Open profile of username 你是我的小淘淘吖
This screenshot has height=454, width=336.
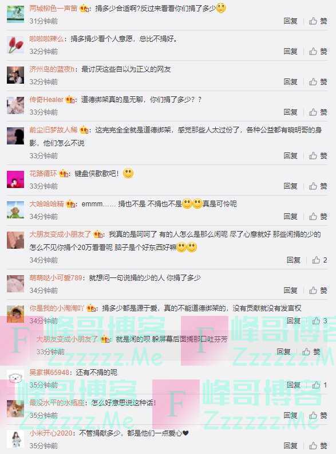click(57, 308)
